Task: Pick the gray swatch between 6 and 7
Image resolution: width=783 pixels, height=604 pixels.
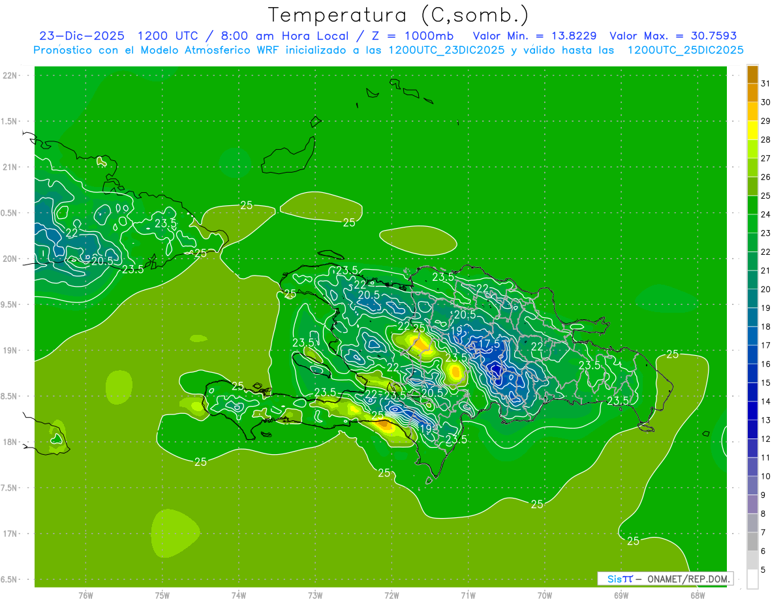Action: click(x=752, y=542)
